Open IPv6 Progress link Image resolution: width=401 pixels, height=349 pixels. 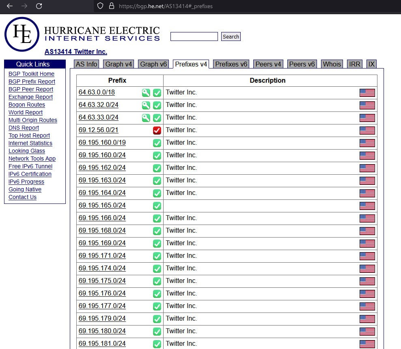[26, 182]
